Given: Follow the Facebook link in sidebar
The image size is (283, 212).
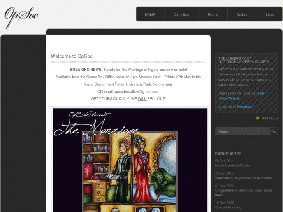Looking at the screenshot, I should click(244, 107).
